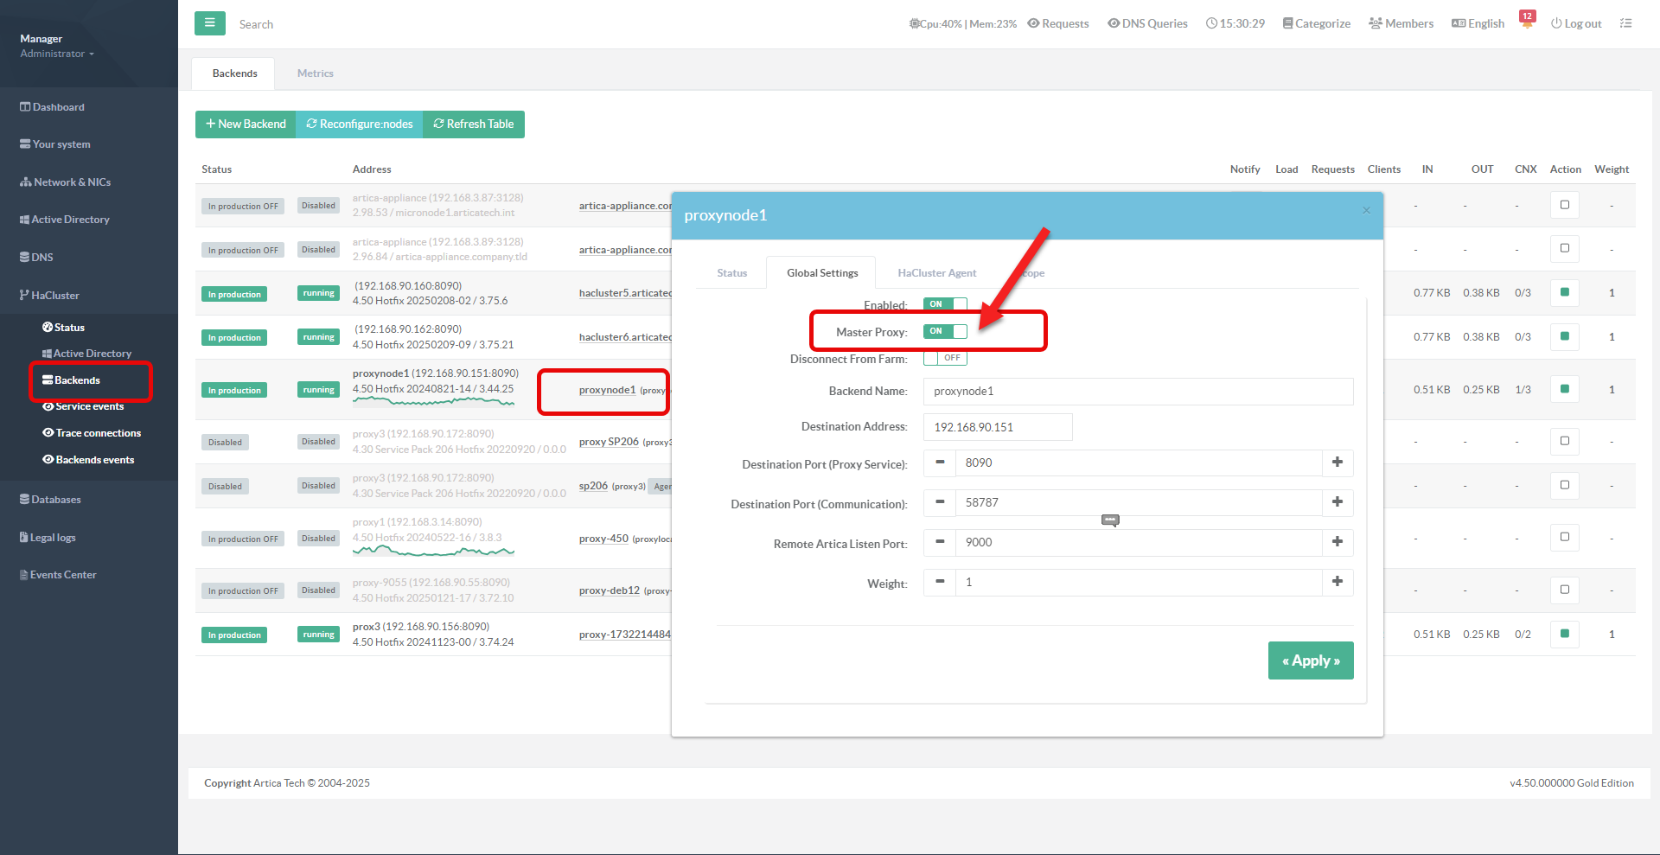Viewport: 1660px width, 855px height.
Task: Open DNS Queries monitor in top bar
Action: click(1147, 23)
